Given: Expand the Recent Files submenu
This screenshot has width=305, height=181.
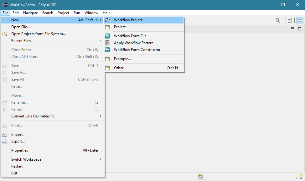Looking at the screenshot, I should [x=101, y=41].
